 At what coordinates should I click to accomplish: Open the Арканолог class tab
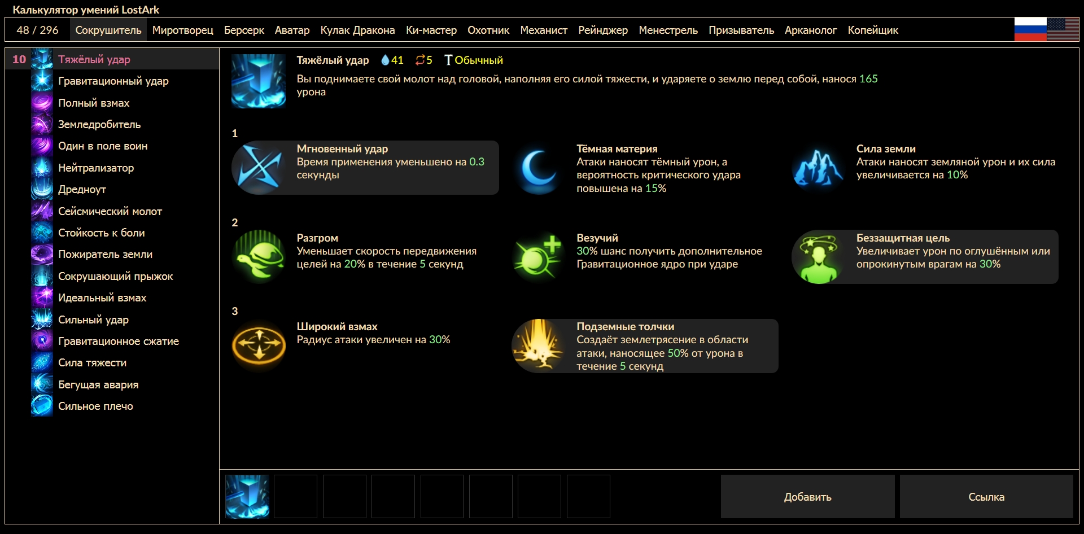pos(811,30)
